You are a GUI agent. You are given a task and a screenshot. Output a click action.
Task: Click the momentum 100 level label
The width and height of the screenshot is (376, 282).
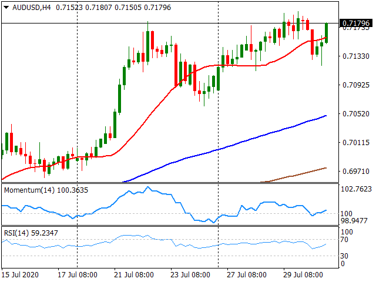pyautogui.click(x=347, y=214)
